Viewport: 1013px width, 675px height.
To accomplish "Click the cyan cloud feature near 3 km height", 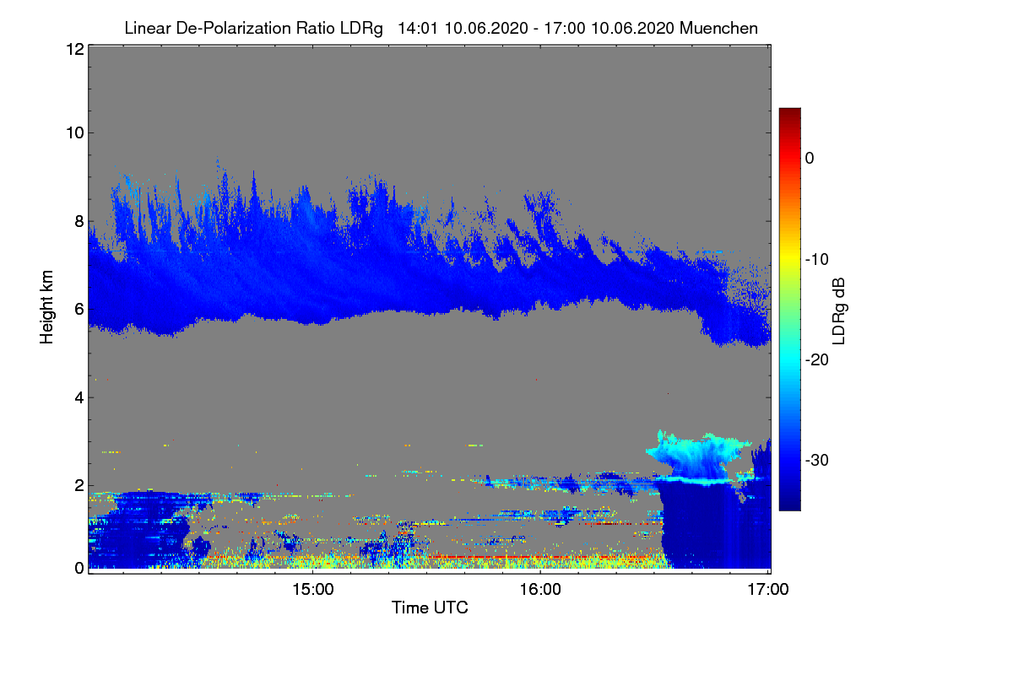I will (697, 457).
